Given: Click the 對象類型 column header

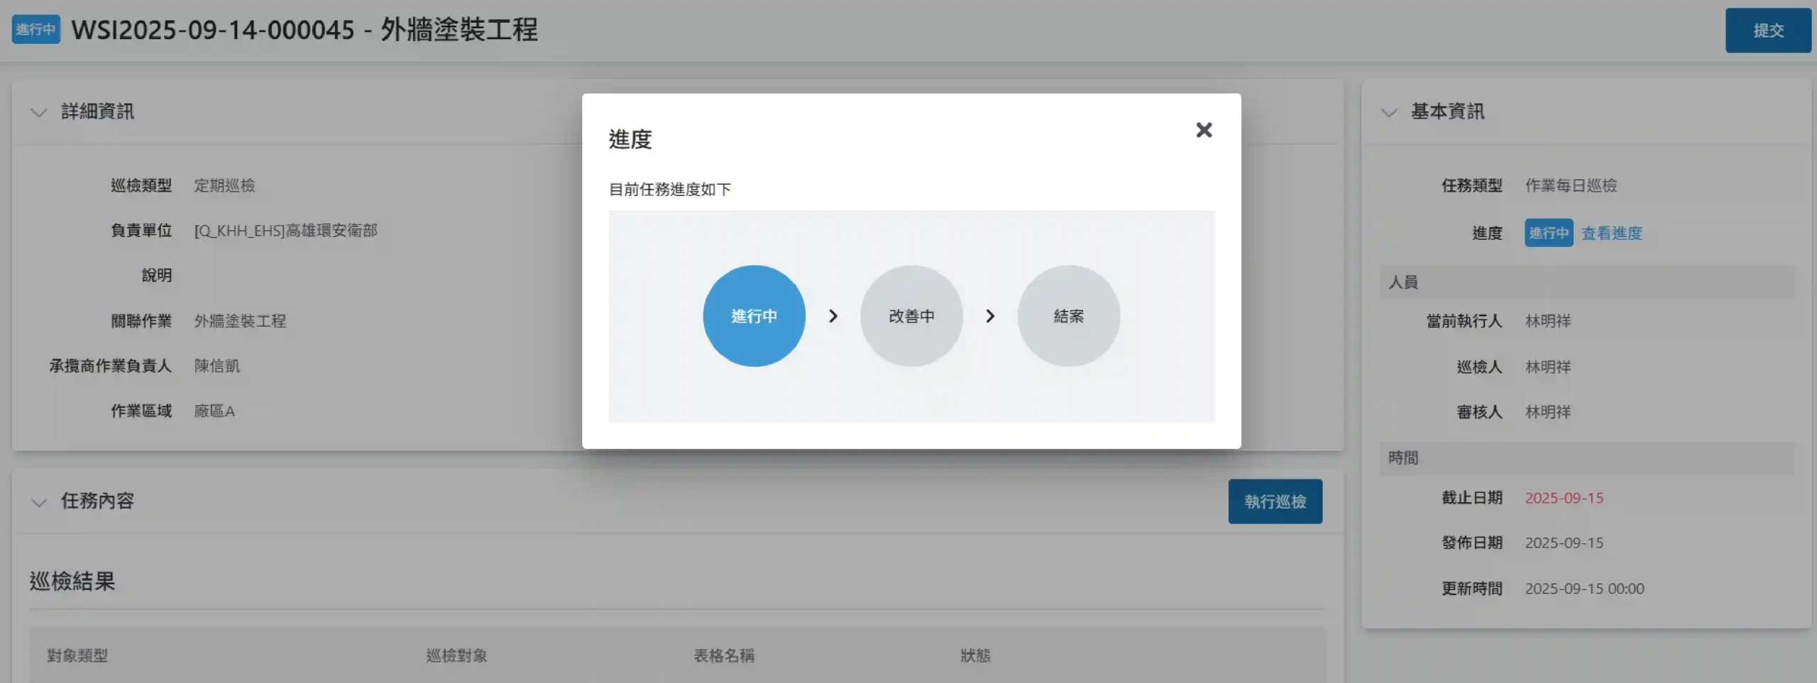Looking at the screenshot, I should (x=77, y=656).
